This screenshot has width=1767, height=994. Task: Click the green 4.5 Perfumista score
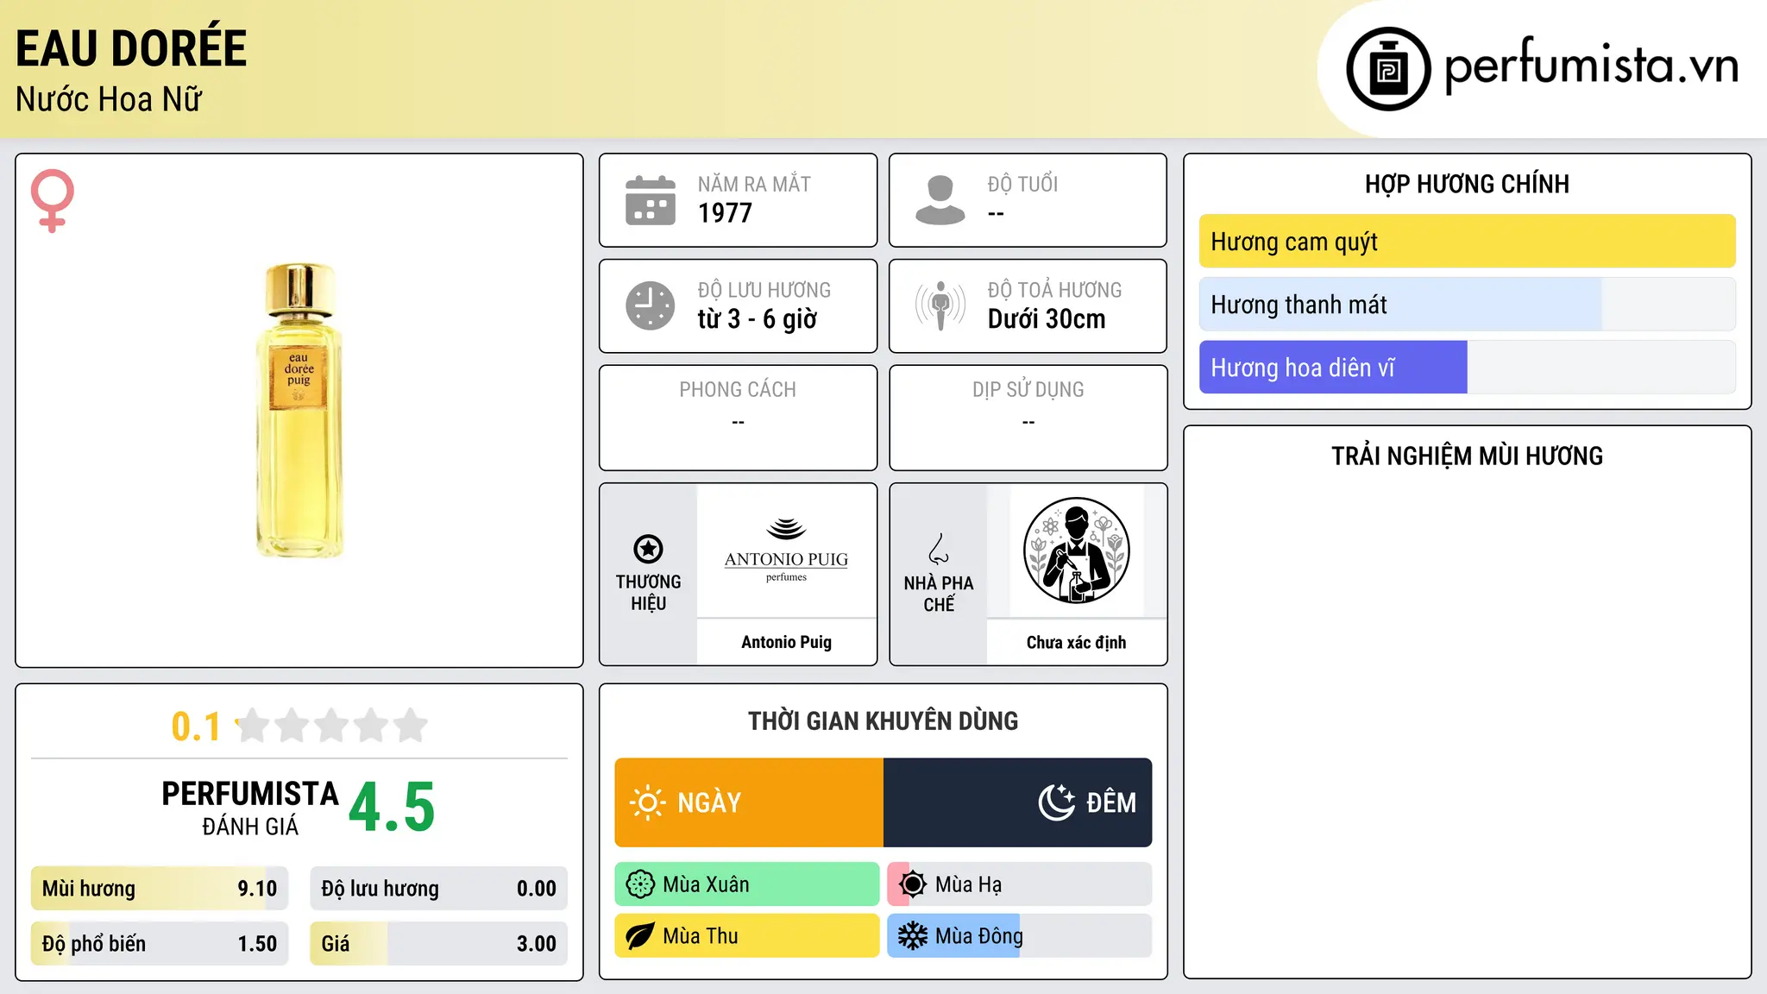click(392, 808)
